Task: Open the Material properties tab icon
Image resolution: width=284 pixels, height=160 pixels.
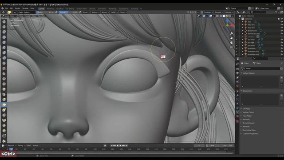Action: point(237,116)
